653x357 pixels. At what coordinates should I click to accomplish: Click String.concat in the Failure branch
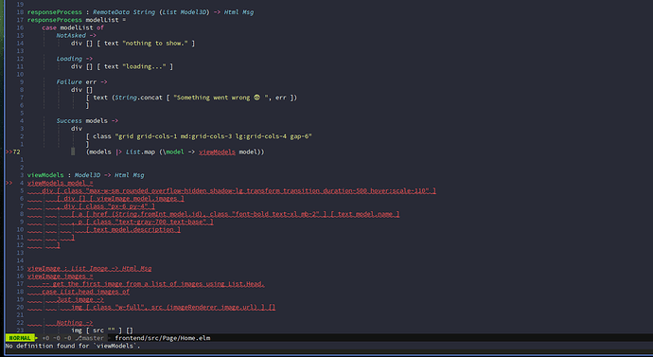click(138, 98)
